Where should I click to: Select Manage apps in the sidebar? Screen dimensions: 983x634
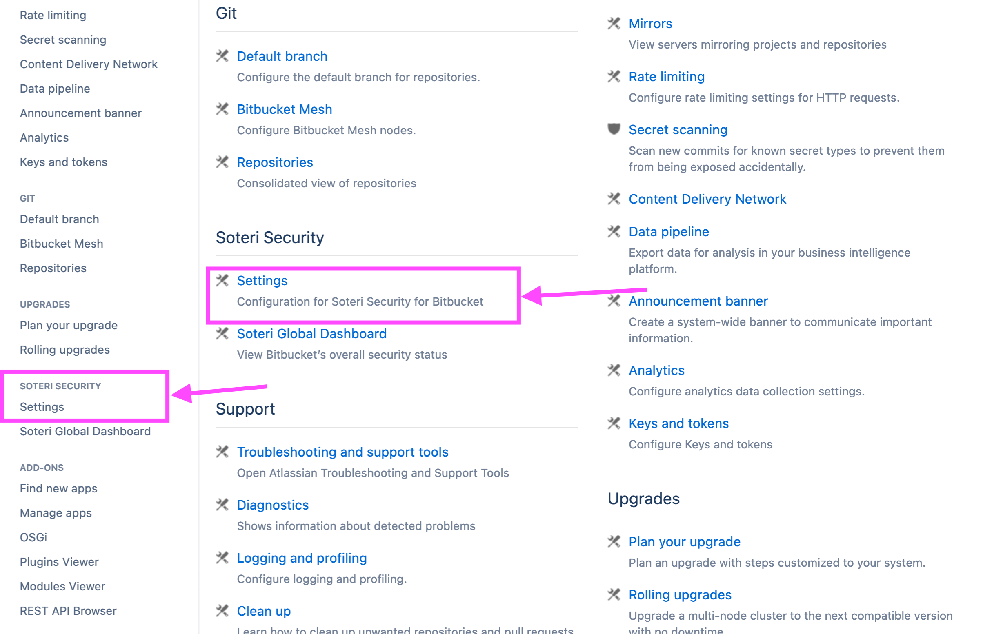(x=56, y=513)
